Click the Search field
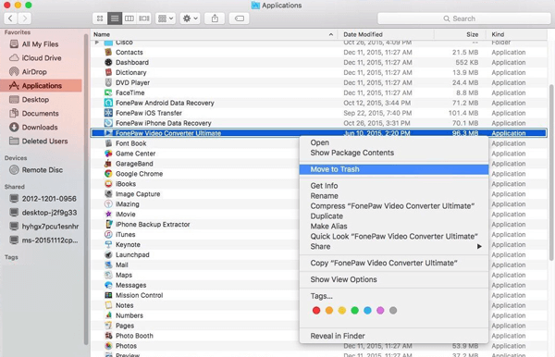555x357 pixels. [463, 18]
